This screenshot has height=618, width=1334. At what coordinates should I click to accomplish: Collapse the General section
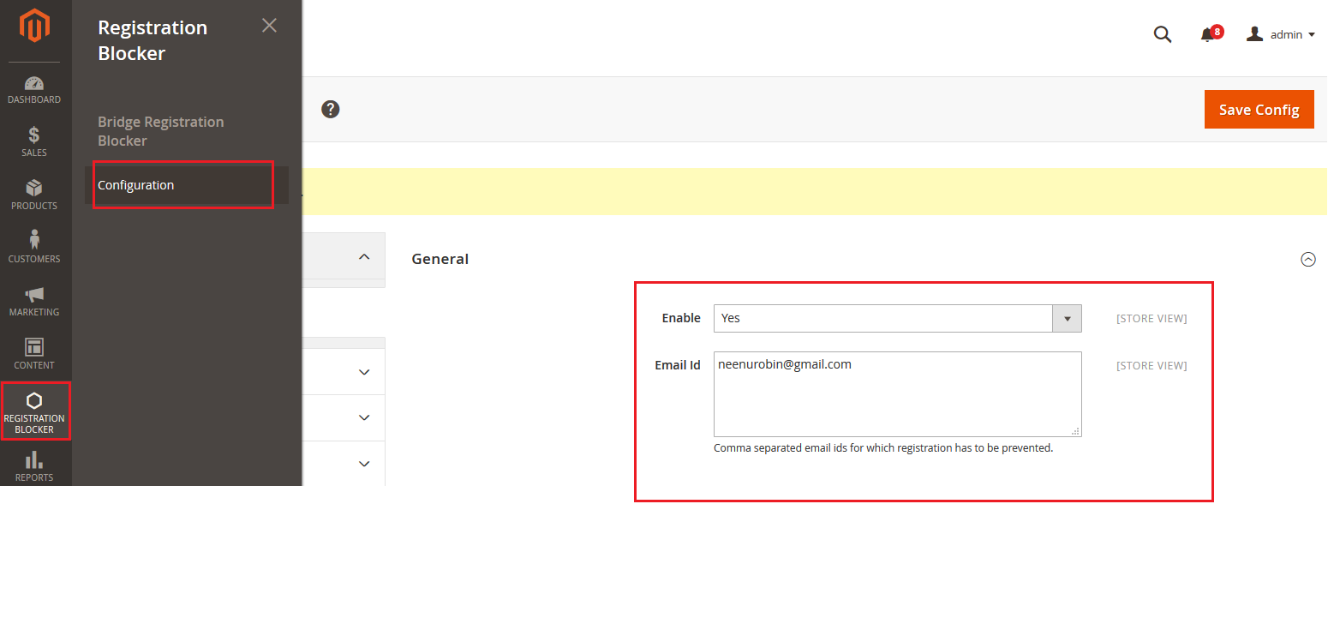1307,259
